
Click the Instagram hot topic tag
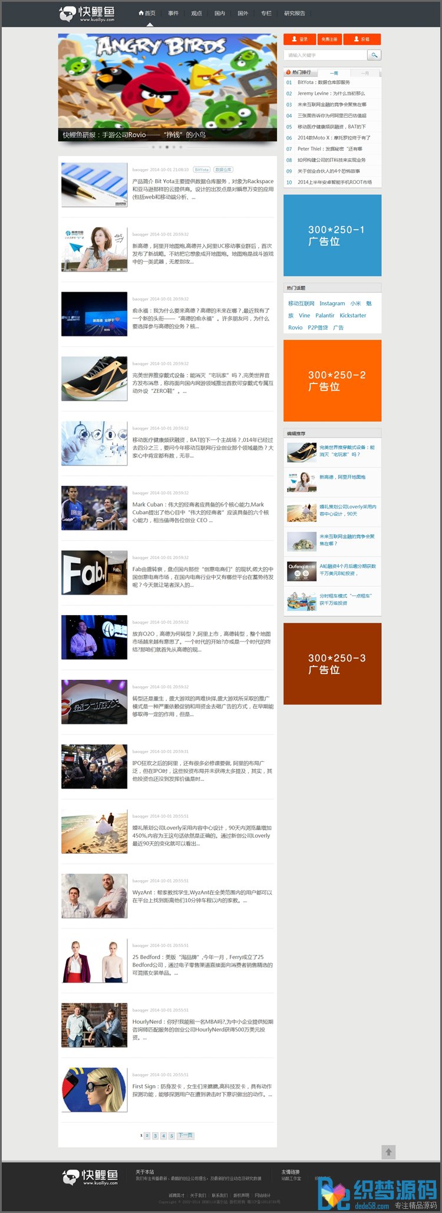tap(332, 303)
